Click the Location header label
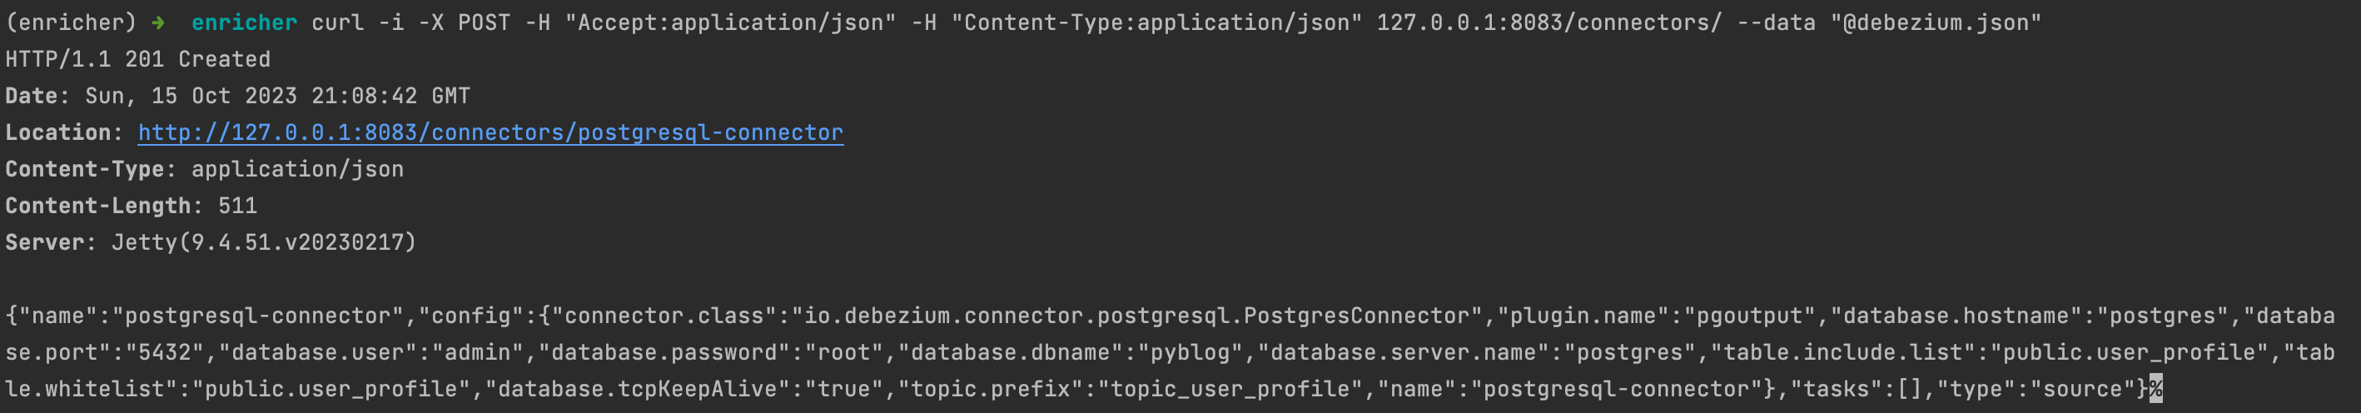This screenshot has width=2361, height=413. pos(64,132)
